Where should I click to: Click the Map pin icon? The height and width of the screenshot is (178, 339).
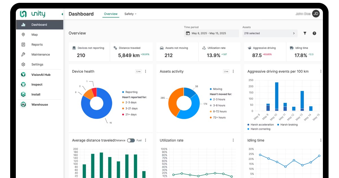pos(23,34)
